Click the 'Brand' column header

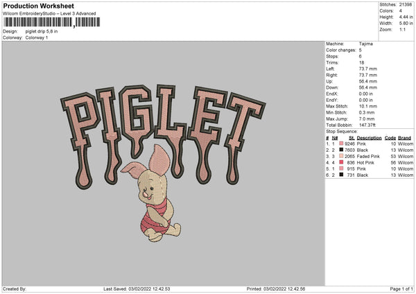pyautogui.click(x=404, y=138)
